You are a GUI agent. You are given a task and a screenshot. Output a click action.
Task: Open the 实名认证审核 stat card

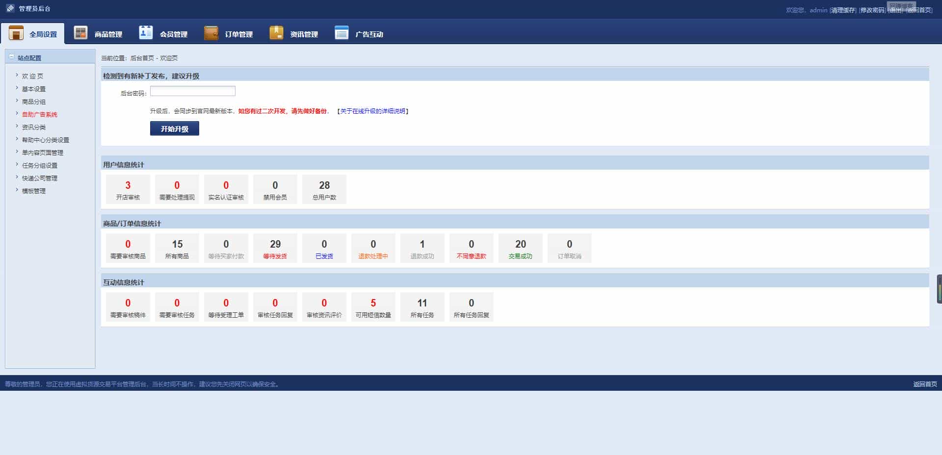point(226,189)
